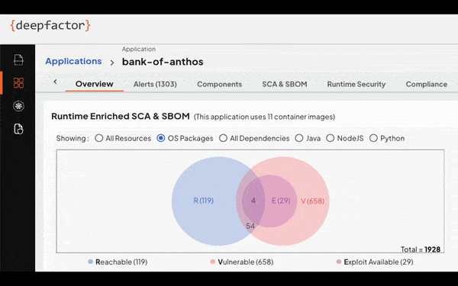This screenshot has height=286, width=458.
Task: Click the E (29) exploit circle in diagram
Action: 281,201
